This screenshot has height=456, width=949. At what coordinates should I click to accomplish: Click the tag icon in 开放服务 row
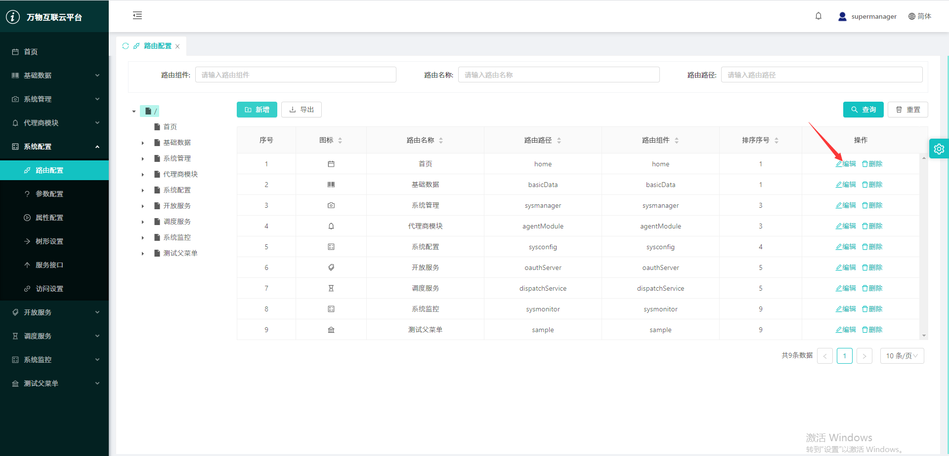click(331, 267)
